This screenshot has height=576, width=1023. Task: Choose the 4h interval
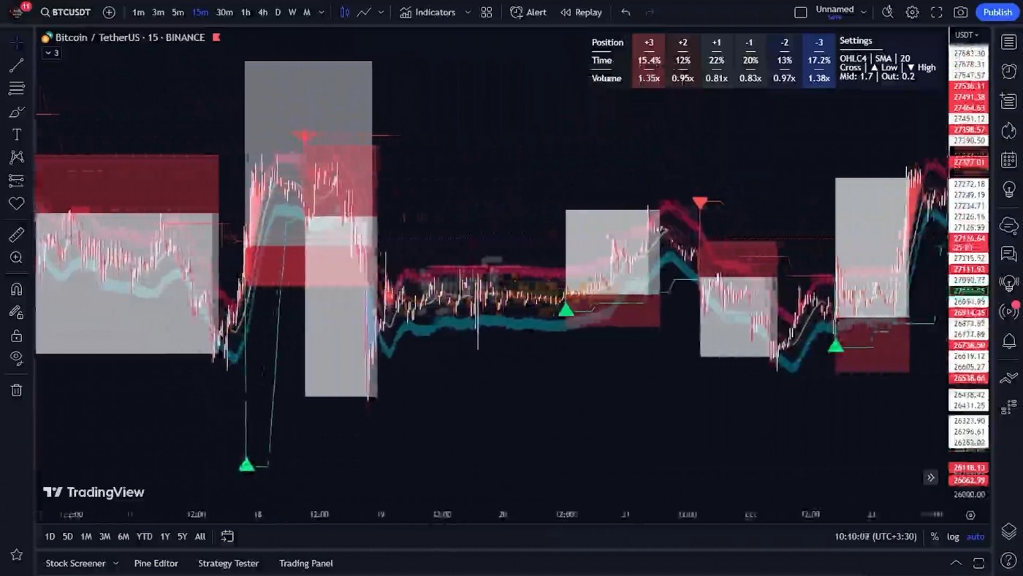263,12
